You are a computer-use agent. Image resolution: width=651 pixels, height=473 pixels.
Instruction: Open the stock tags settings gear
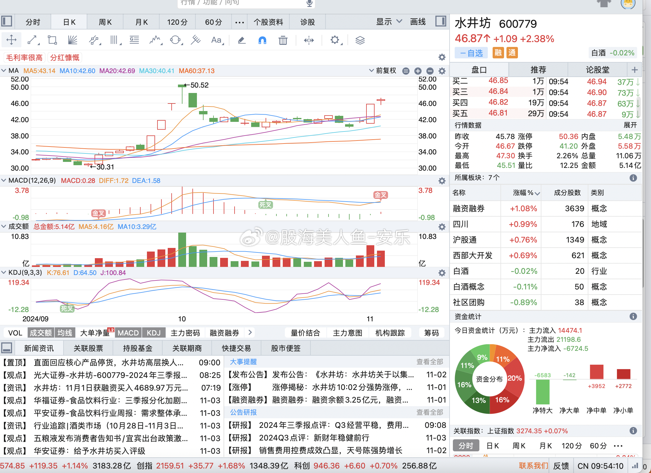[x=442, y=57]
